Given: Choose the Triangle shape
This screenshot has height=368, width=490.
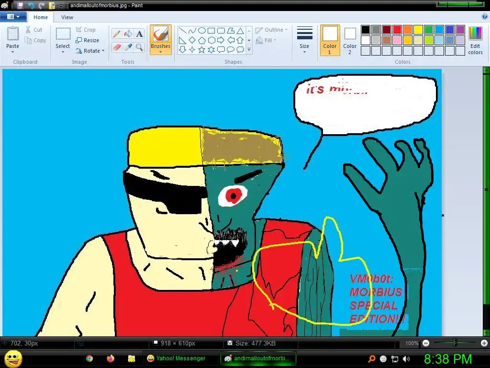Looking at the screenshot, I should point(240,30).
